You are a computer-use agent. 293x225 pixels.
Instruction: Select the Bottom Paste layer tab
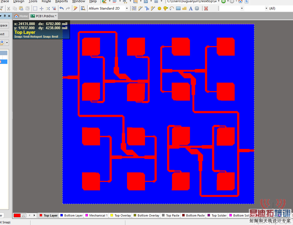[193, 215]
